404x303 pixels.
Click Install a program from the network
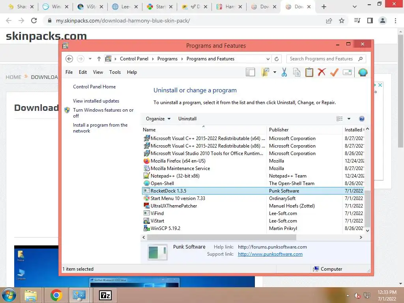(x=100, y=128)
